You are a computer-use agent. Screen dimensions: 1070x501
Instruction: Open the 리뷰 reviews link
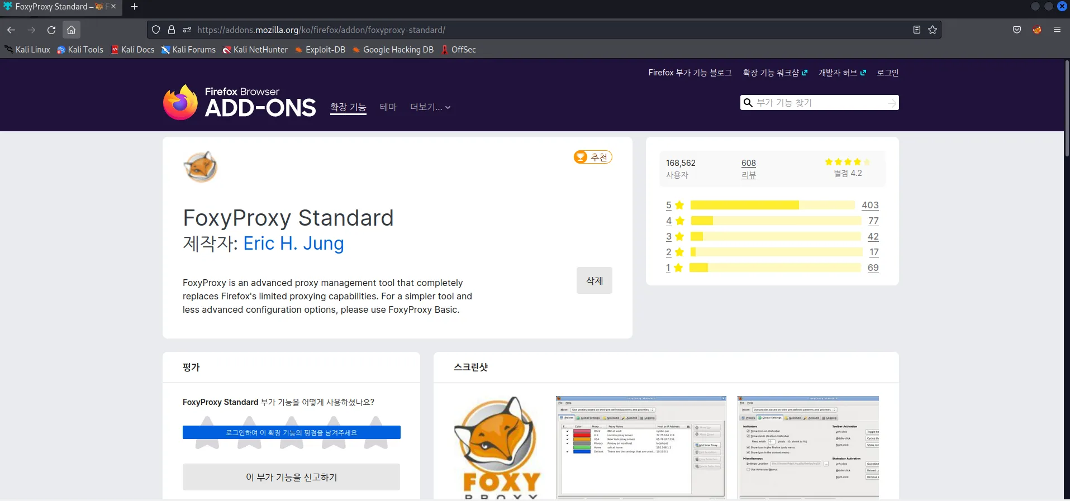[749, 175]
